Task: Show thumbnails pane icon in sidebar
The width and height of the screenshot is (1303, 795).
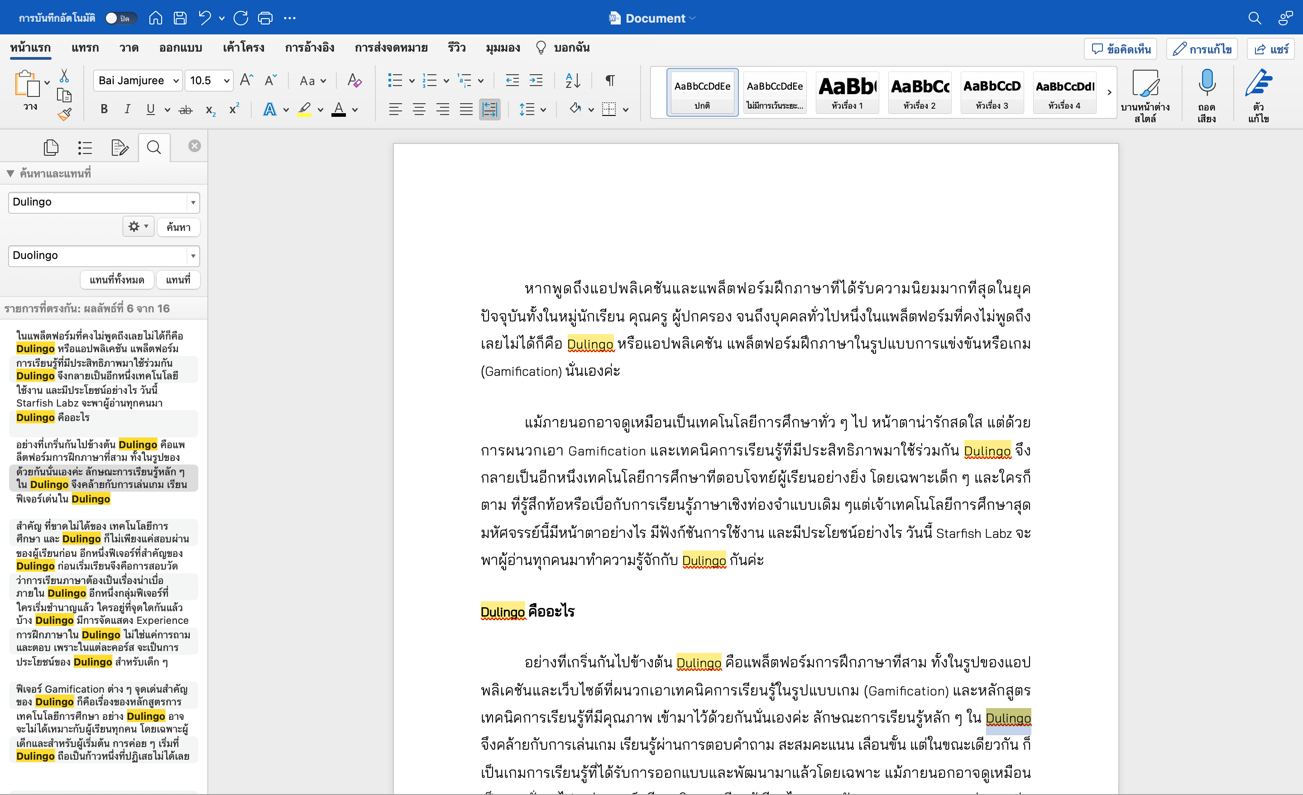Action: 51,147
